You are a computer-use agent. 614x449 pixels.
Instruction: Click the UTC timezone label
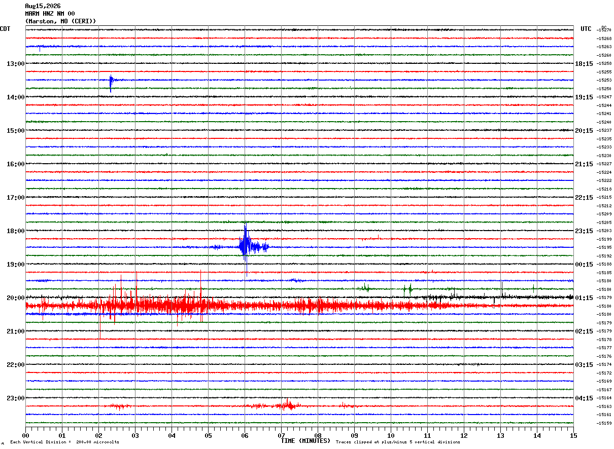(x=586, y=29)
